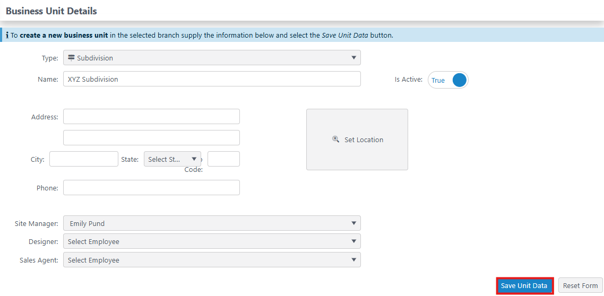Click the bold 'create a new business unit' text
The height and width of the screenshot is (296, 604).
click(64, 36)
